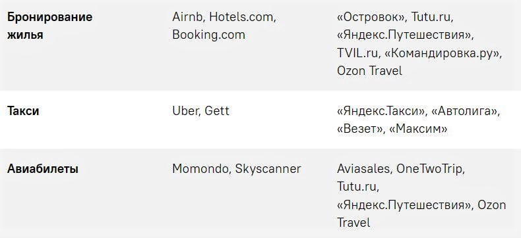Click 'Aviasales' in flights row
The image size is (521, 238).
(363, 169)
